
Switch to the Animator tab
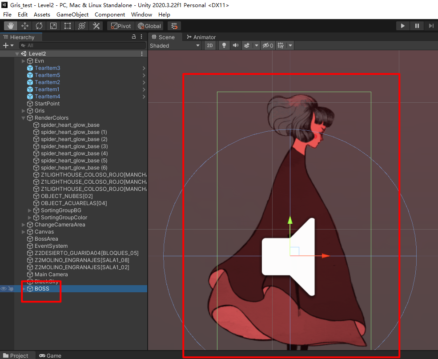click(x=201, y=37)
